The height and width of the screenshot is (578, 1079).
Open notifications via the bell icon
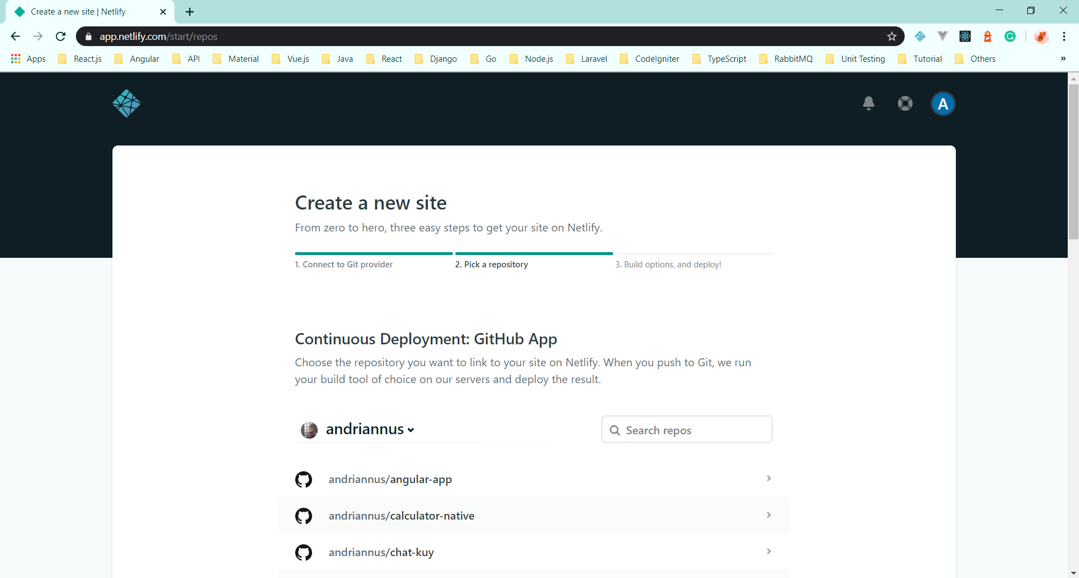coord(868,103)
